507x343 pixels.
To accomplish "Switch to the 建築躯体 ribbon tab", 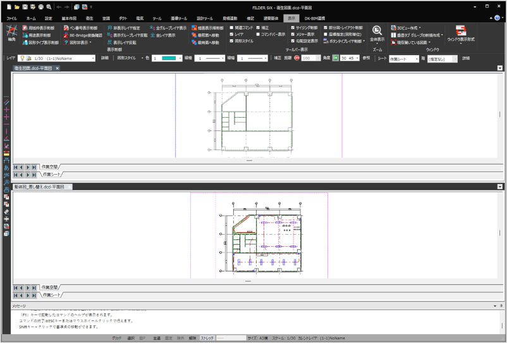I will tap(269, 18).
